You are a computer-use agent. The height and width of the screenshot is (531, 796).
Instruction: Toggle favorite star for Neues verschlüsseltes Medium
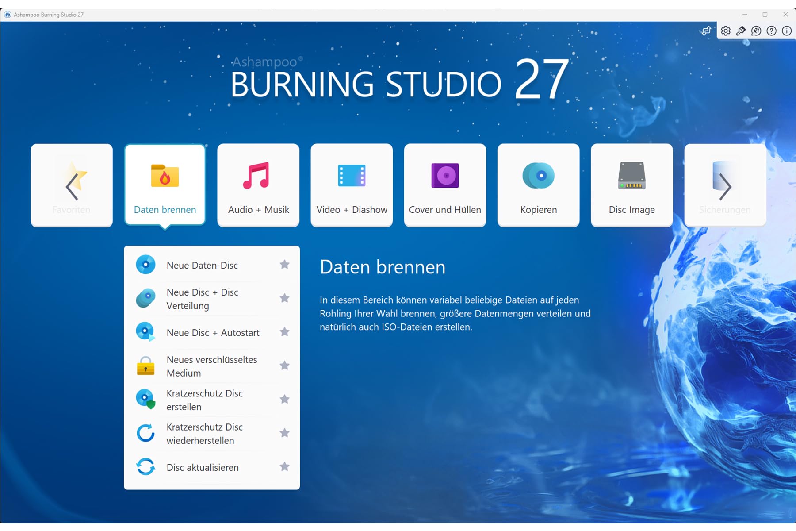pos(284,366)
